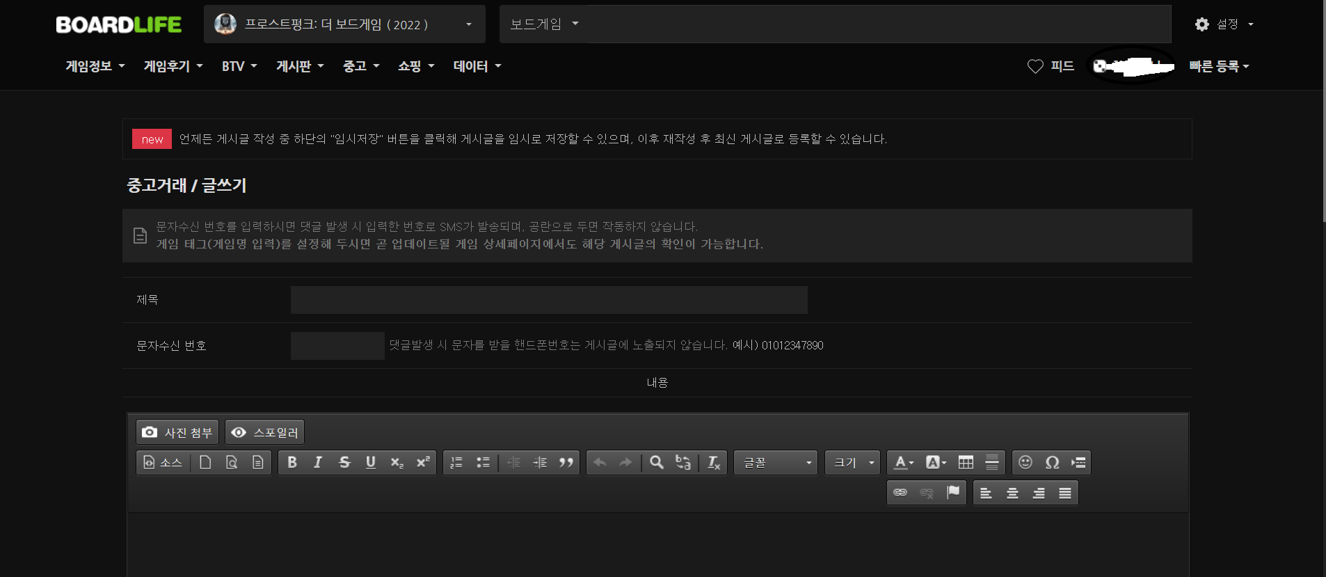
Task: Toggle Underline formatting
Action: pyautogui.click(x=371, y=462)
